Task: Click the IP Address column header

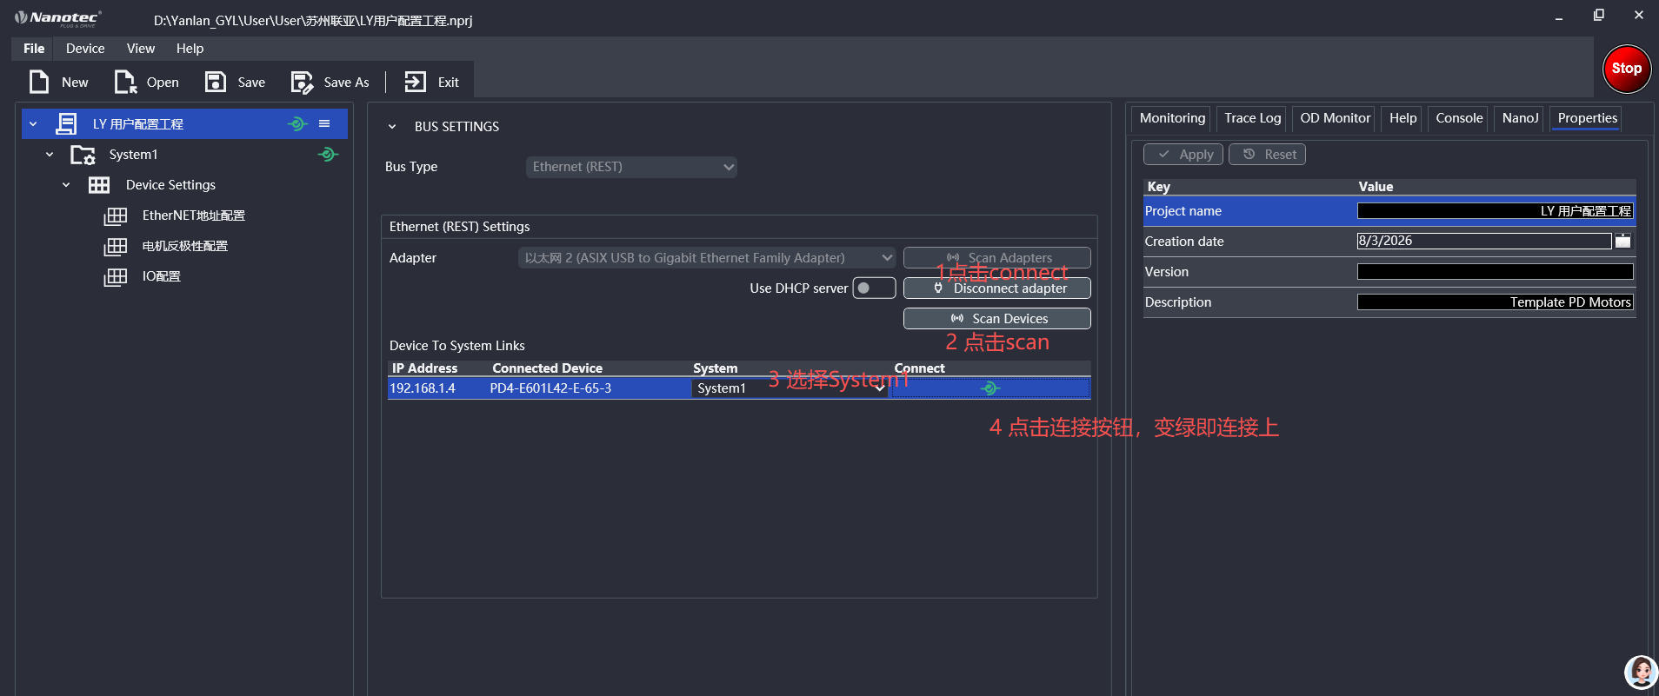Action: pyautogui.click(x=424, y=368)
